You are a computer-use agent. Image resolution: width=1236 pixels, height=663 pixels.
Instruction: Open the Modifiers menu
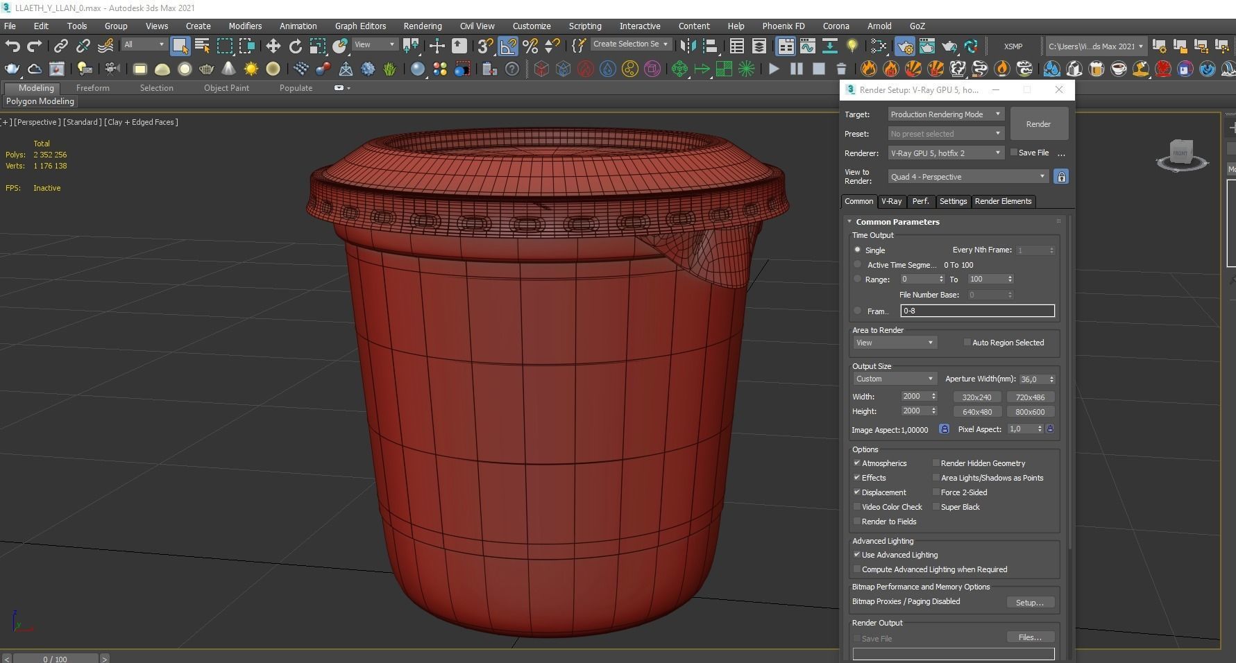coord(245,26)
